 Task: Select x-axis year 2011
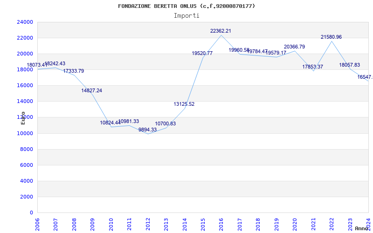[130, 225]
